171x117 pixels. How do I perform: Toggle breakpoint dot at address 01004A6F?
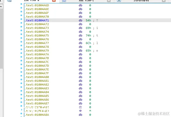[21, 12]
